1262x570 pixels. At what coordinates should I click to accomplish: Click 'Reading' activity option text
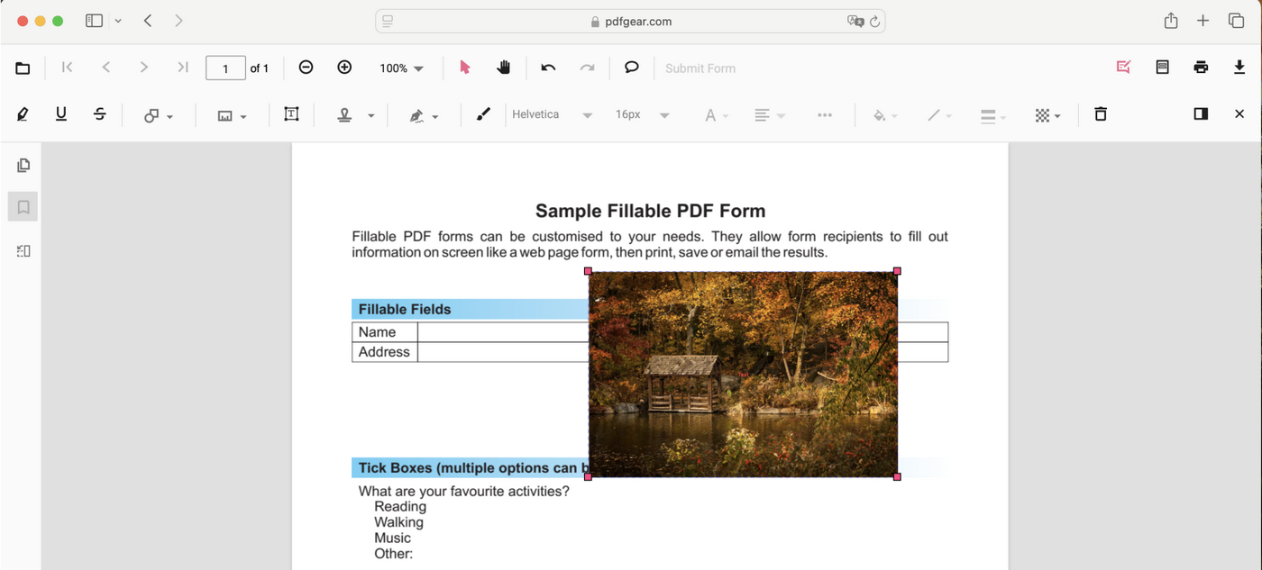coord(400,507)
